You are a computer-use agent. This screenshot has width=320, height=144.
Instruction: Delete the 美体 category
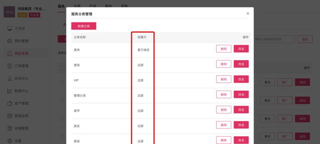tap(224, 49)
